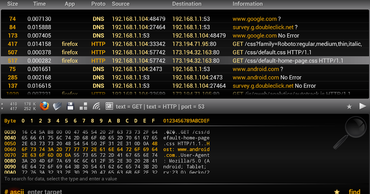Select the apps/blocks icon in the toolbar
The width and height of the screenshot is (370, 194).
point(83,106)
